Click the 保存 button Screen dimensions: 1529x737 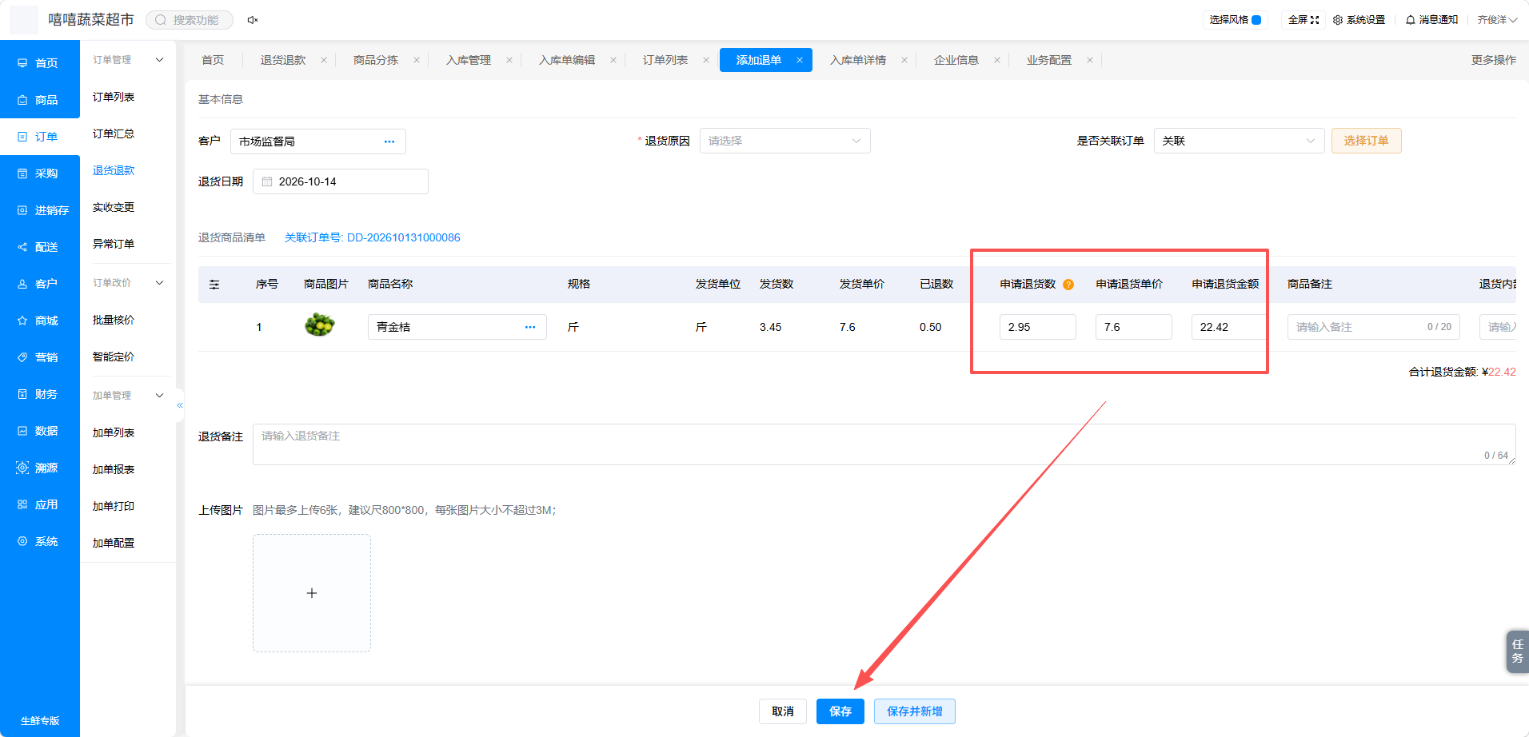pyautogui.click(x=840, y=711)
